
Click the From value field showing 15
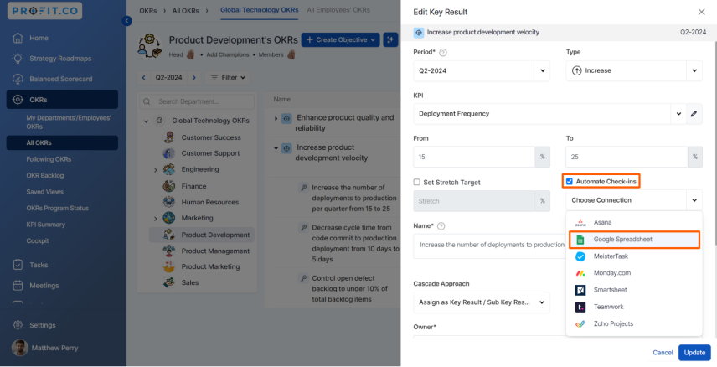(x=474, y=157)
